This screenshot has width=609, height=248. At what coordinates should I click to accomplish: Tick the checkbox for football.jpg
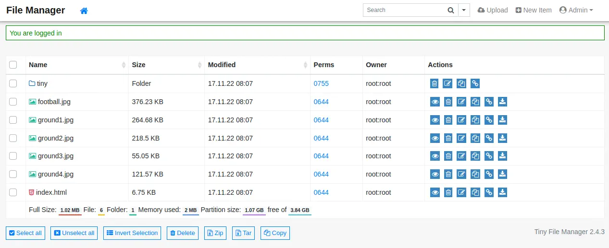[13, 102]
